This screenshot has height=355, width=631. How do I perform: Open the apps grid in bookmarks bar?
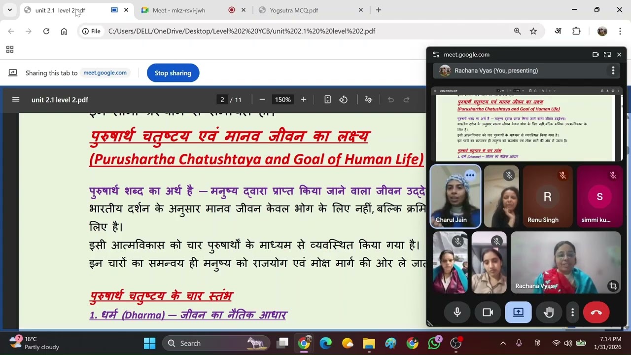point(9,49)
